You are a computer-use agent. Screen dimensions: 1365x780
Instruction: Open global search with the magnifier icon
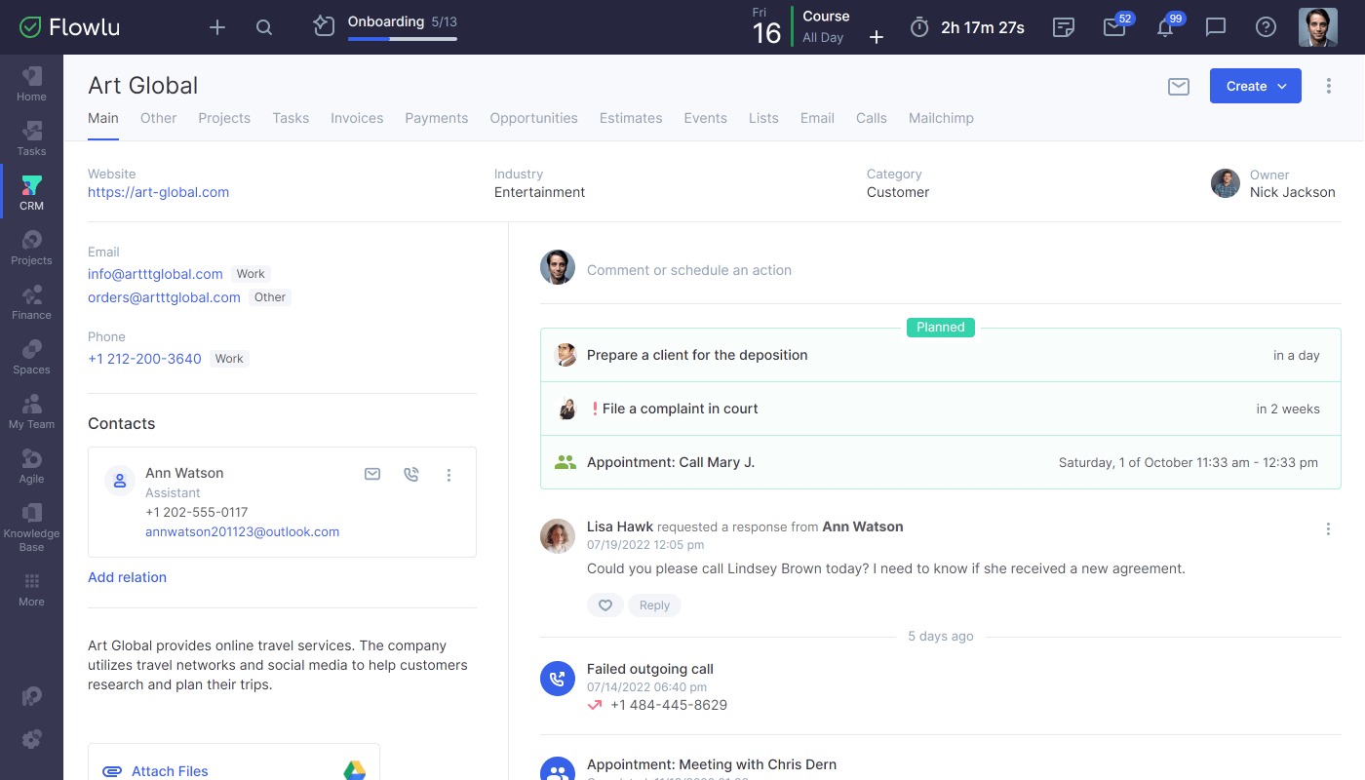tap(263, 27)
